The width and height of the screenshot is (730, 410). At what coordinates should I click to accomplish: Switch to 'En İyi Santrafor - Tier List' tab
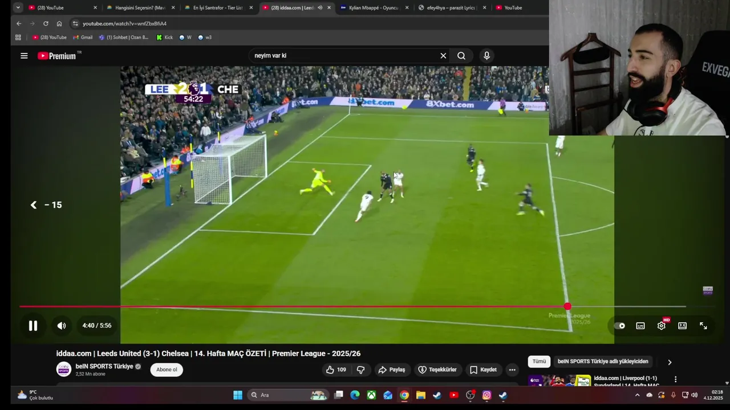(218, 7)
